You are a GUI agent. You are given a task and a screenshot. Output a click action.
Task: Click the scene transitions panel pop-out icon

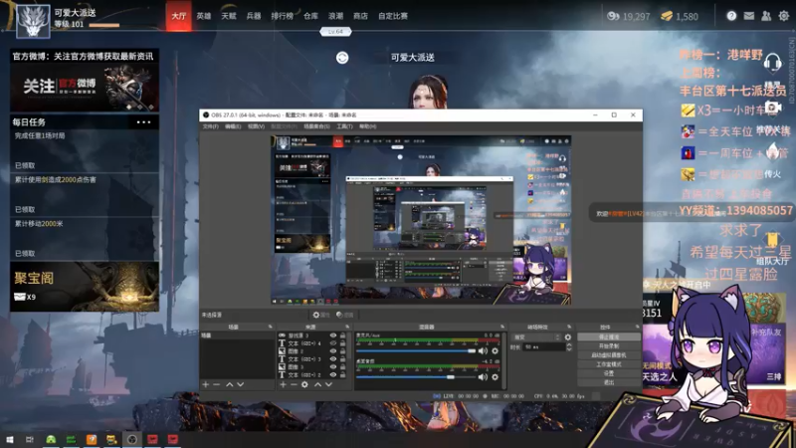[x=569, y=327]
